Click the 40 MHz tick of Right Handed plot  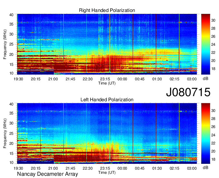tap(11, 15)
